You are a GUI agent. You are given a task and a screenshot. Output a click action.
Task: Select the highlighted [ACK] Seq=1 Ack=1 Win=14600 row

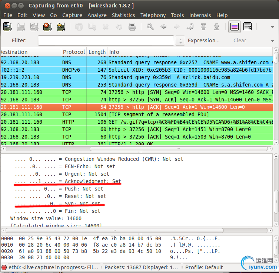[x=137, y=107]
